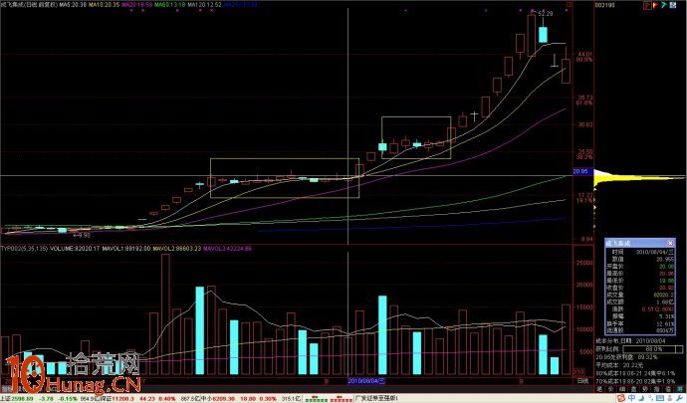Close the 成飞集成 info popup
Image resolution: width=687 pixels, height=403 pixels.
pyautogui.click(x=670, y=243)
